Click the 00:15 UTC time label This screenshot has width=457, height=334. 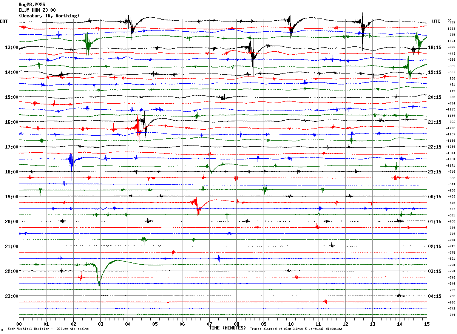(435, 197)
